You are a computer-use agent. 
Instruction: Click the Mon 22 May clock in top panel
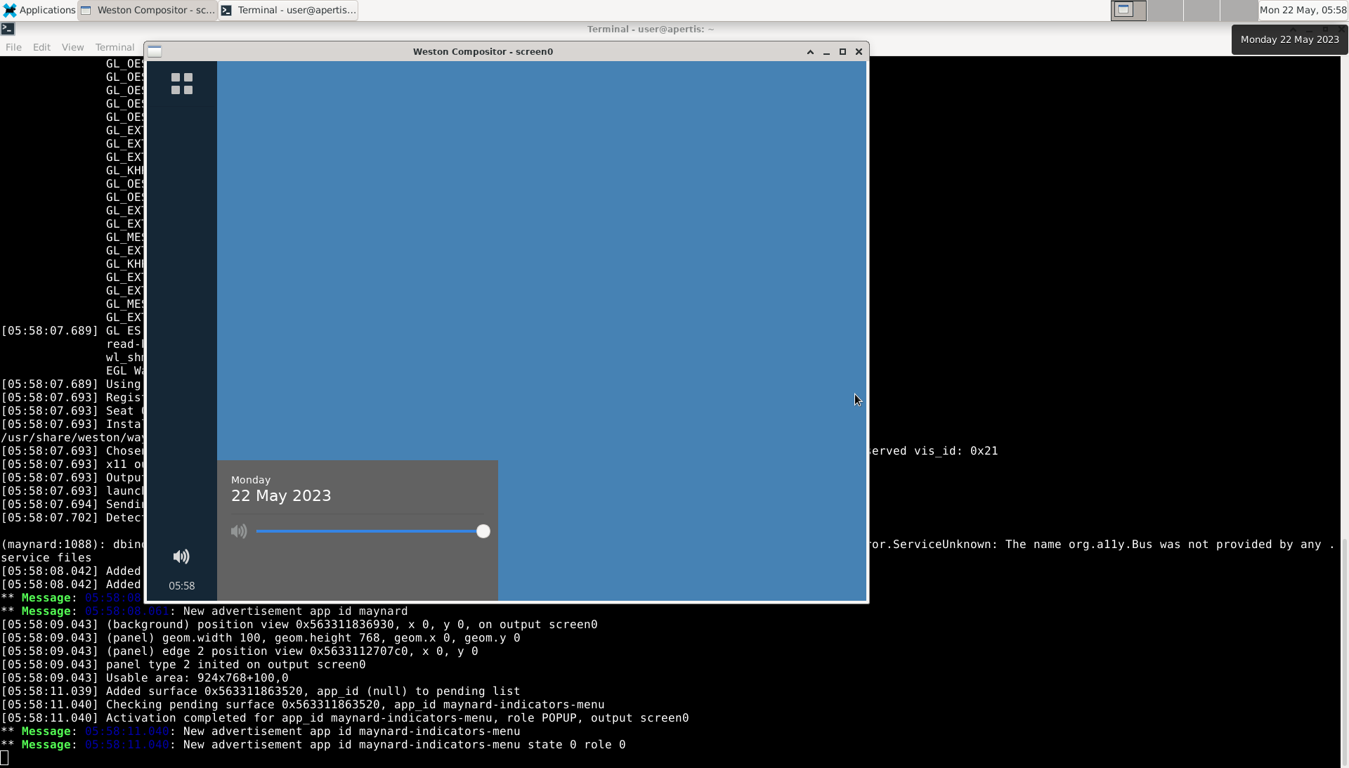tap(1303, 10)
